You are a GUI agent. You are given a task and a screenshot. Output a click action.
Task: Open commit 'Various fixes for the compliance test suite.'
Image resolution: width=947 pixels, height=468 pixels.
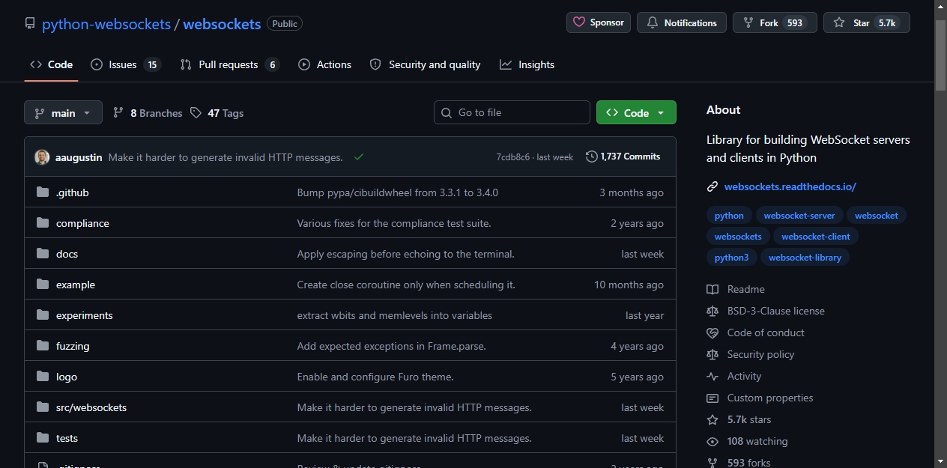coord(394,223)
